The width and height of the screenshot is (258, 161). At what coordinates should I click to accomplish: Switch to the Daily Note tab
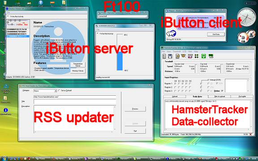(x=197, y=97)
